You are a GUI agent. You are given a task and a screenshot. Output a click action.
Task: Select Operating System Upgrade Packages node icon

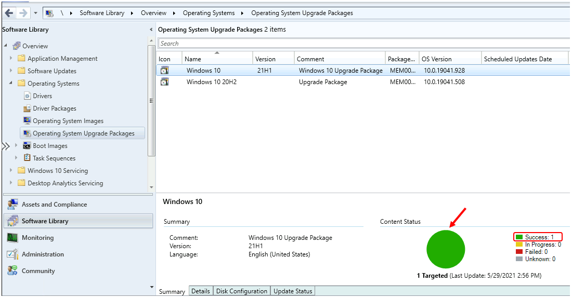click(28, 133)
